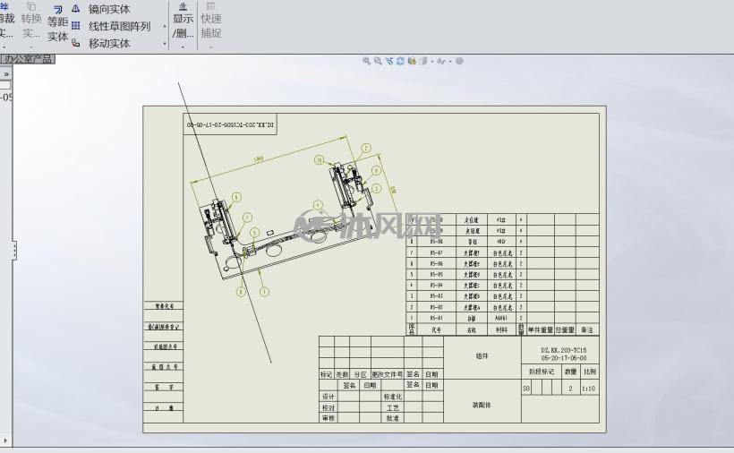Open dropdown arrow under Convert Entities
The height and width of the screenshot is (453, 734).
click(x=31, y=47)
